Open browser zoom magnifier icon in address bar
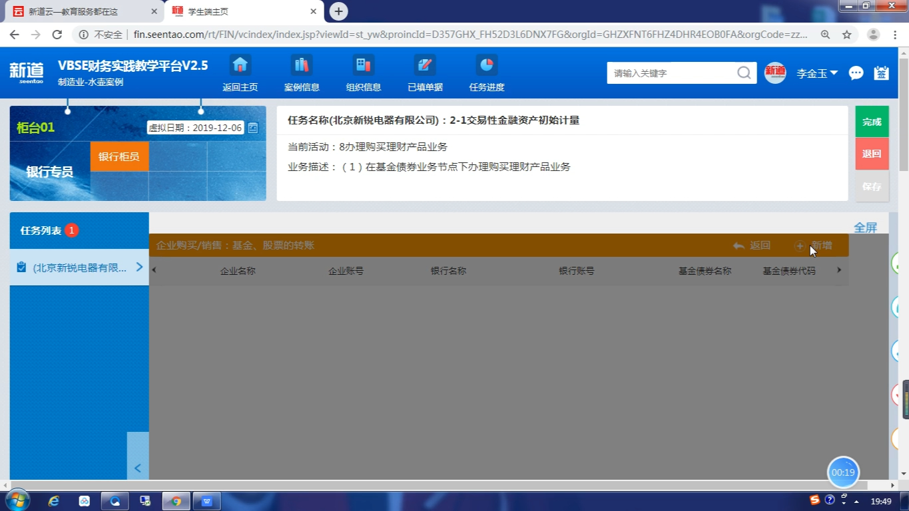Image resolution: width=909 pixels, height=511 pixels. pos(825,35)
